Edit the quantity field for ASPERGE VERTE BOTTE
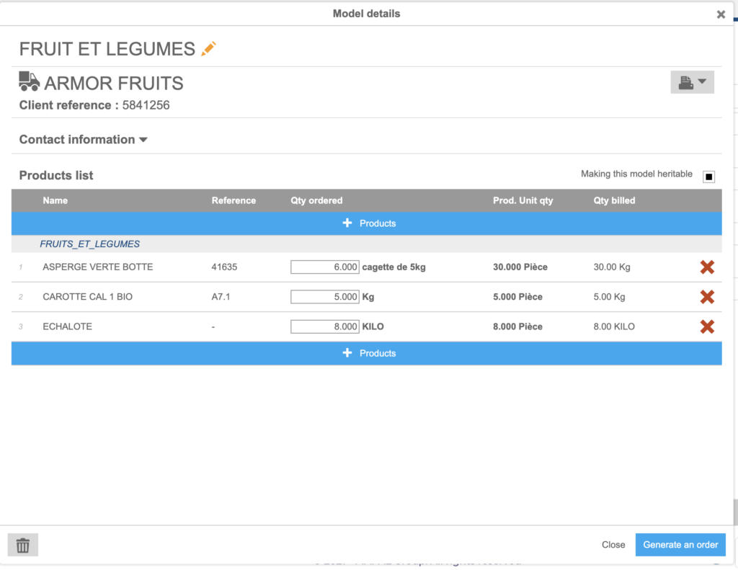The width and height of the screenshot is (738, 570). point(324,267)
